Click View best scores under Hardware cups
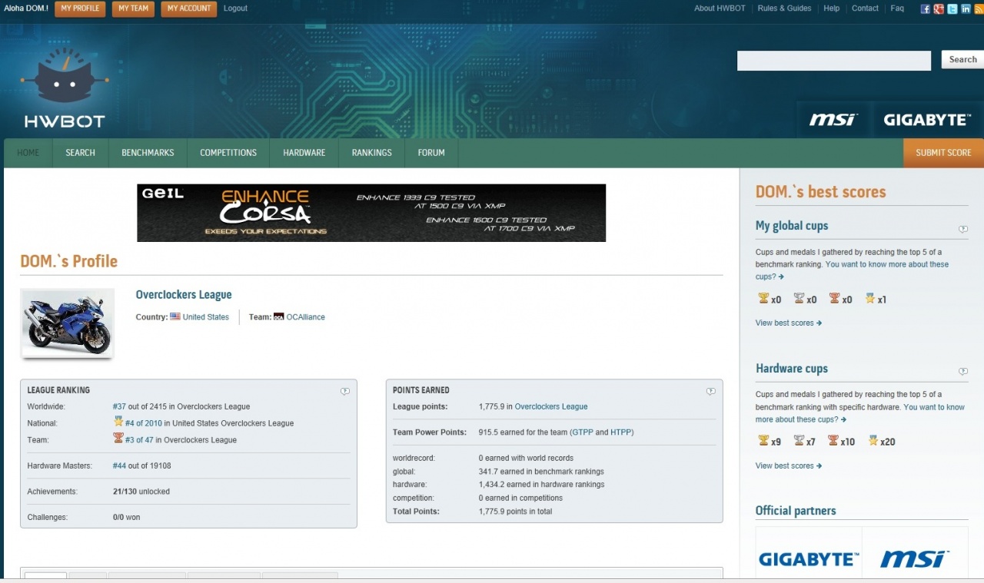Screen dimensions: 984x583 pos(788,465)
